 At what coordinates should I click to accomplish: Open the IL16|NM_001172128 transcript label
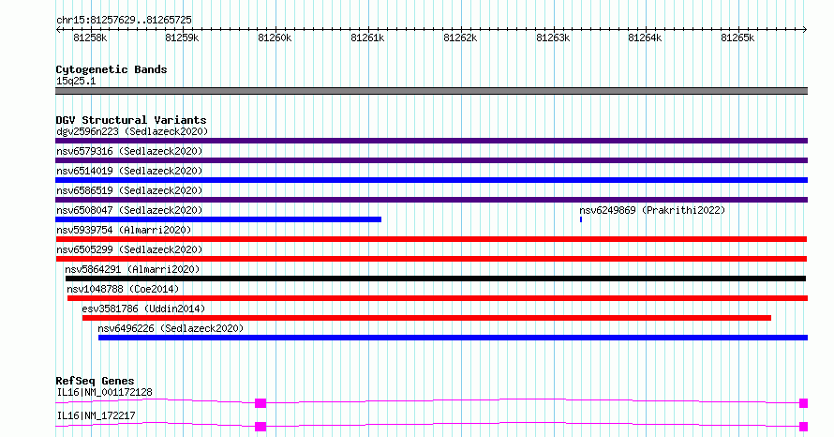click(x=104, y=392)
